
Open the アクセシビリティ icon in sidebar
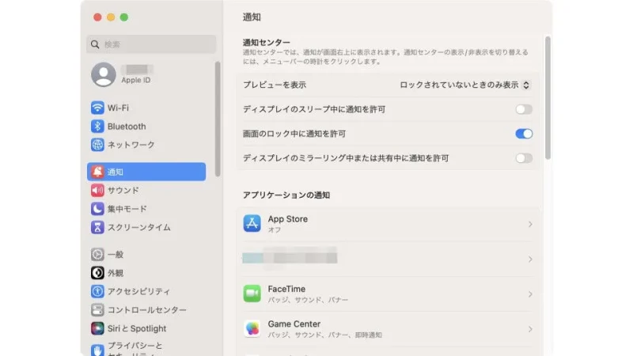pyautogui.click(x=97, y=291)
